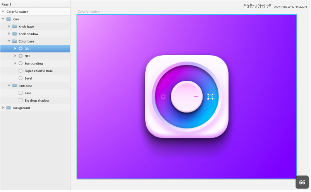This screenshot has height=192, width=311.
Task: Click the Background folder icon
Action: click(9, 108)
